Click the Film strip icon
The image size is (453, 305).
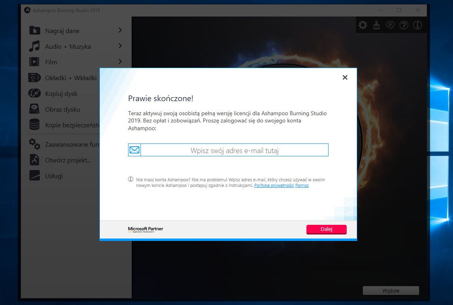pyautogui.click(x=34, y=62)
